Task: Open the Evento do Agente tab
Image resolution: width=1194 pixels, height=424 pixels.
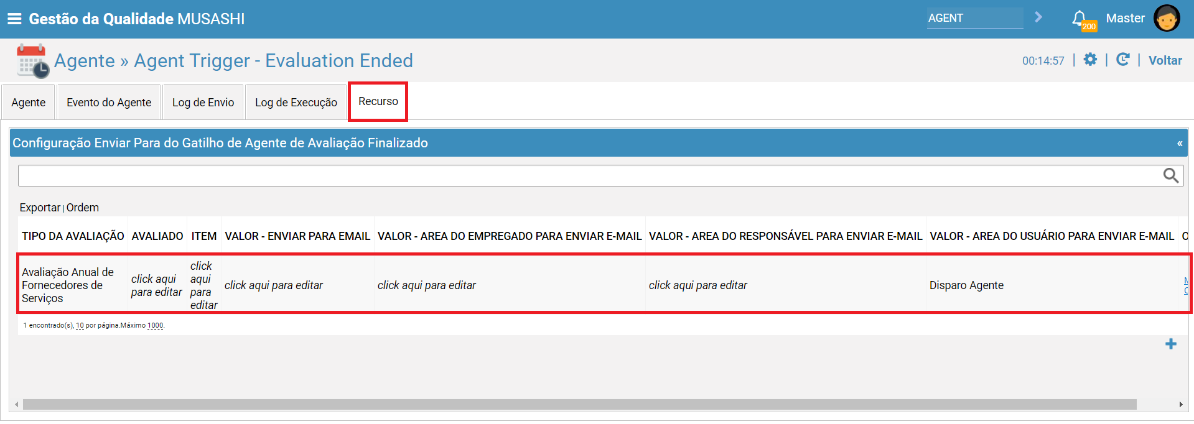Action: (109, 103)
